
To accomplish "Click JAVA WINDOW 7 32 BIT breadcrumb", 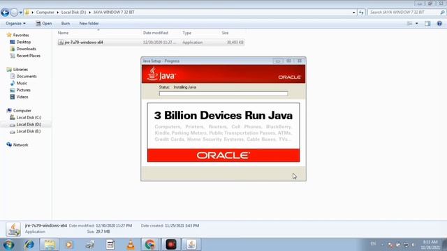I will click(x=114, y=13).
